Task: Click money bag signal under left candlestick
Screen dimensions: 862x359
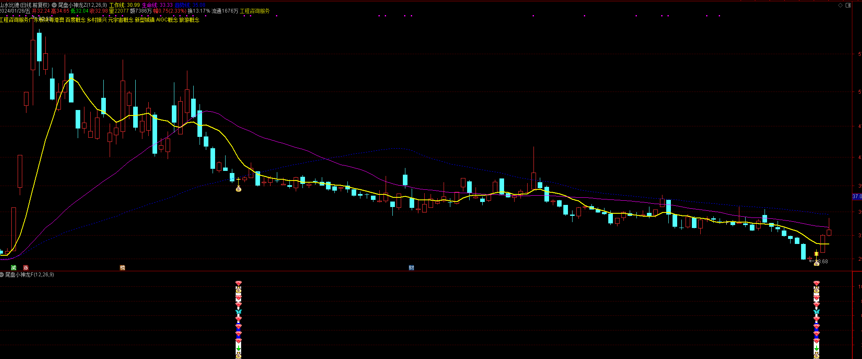Action: (x=239, y=189)
